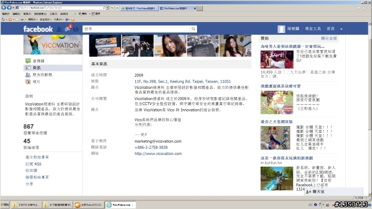Open first product box photo thumbnail

[x=105, y=46]
